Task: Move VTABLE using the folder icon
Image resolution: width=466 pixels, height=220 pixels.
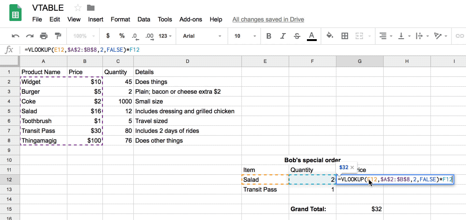Action: coord(91,8)
